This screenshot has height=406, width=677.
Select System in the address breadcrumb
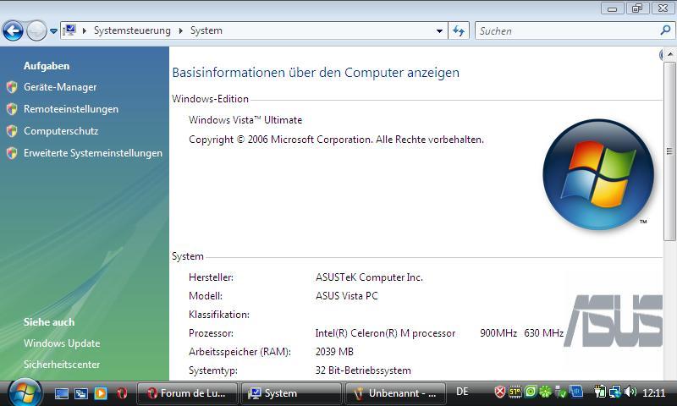(206, 30)
